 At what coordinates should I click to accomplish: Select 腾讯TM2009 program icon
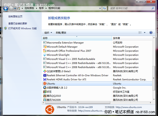click(45, 100)
